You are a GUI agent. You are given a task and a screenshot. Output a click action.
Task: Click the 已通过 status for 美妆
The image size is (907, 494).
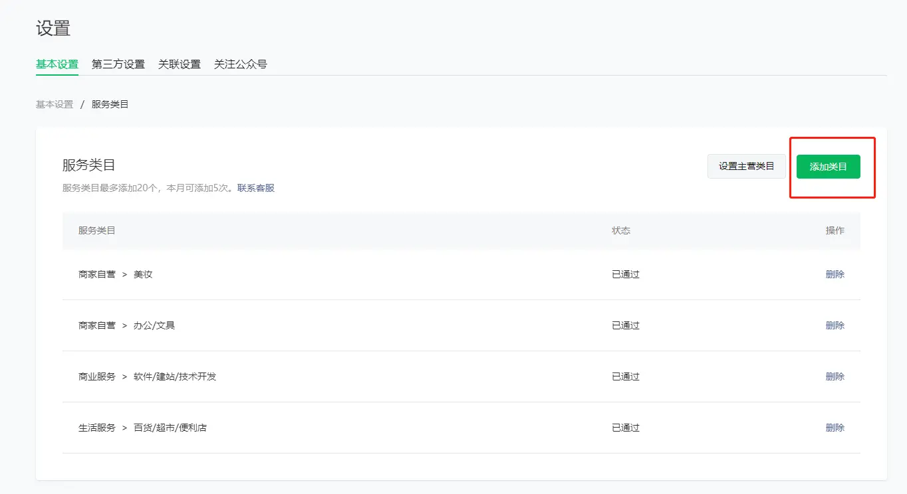click(626, 274)
